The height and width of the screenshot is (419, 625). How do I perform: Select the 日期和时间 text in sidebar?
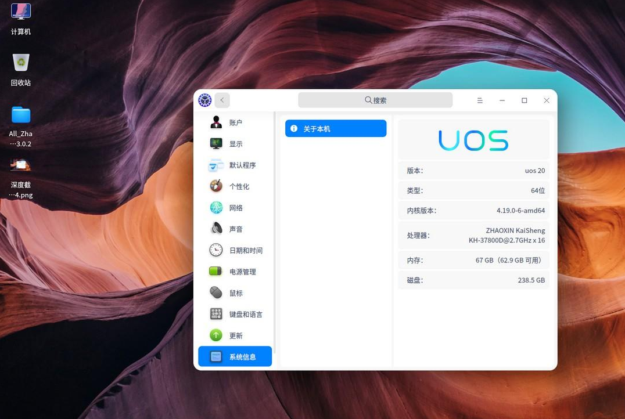[x=246, y=251]
